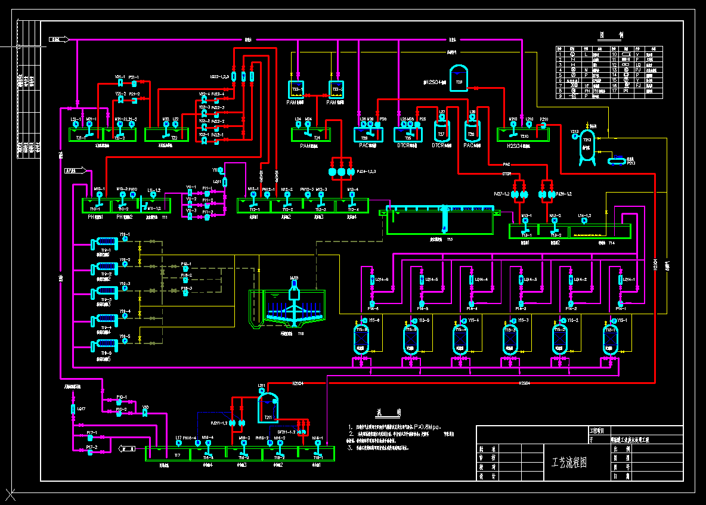Click the DTCR label on red pipe
706x505 pixels.
pos(507,174)
